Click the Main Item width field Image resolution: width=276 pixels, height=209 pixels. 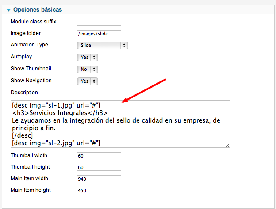[x=99, y=179]
